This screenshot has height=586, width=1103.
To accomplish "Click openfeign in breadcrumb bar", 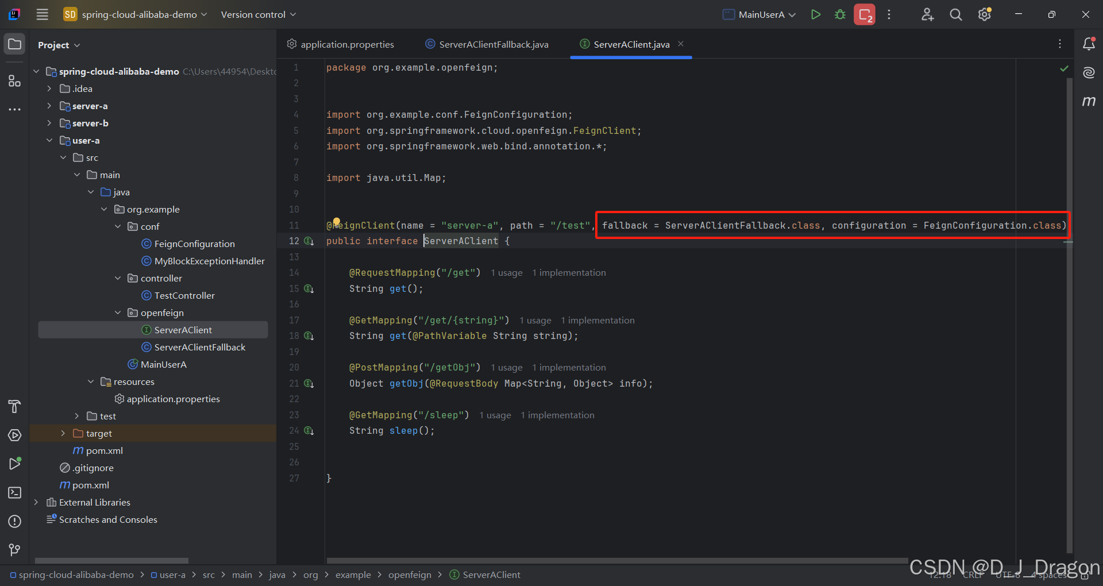I will tap(410, 575).
